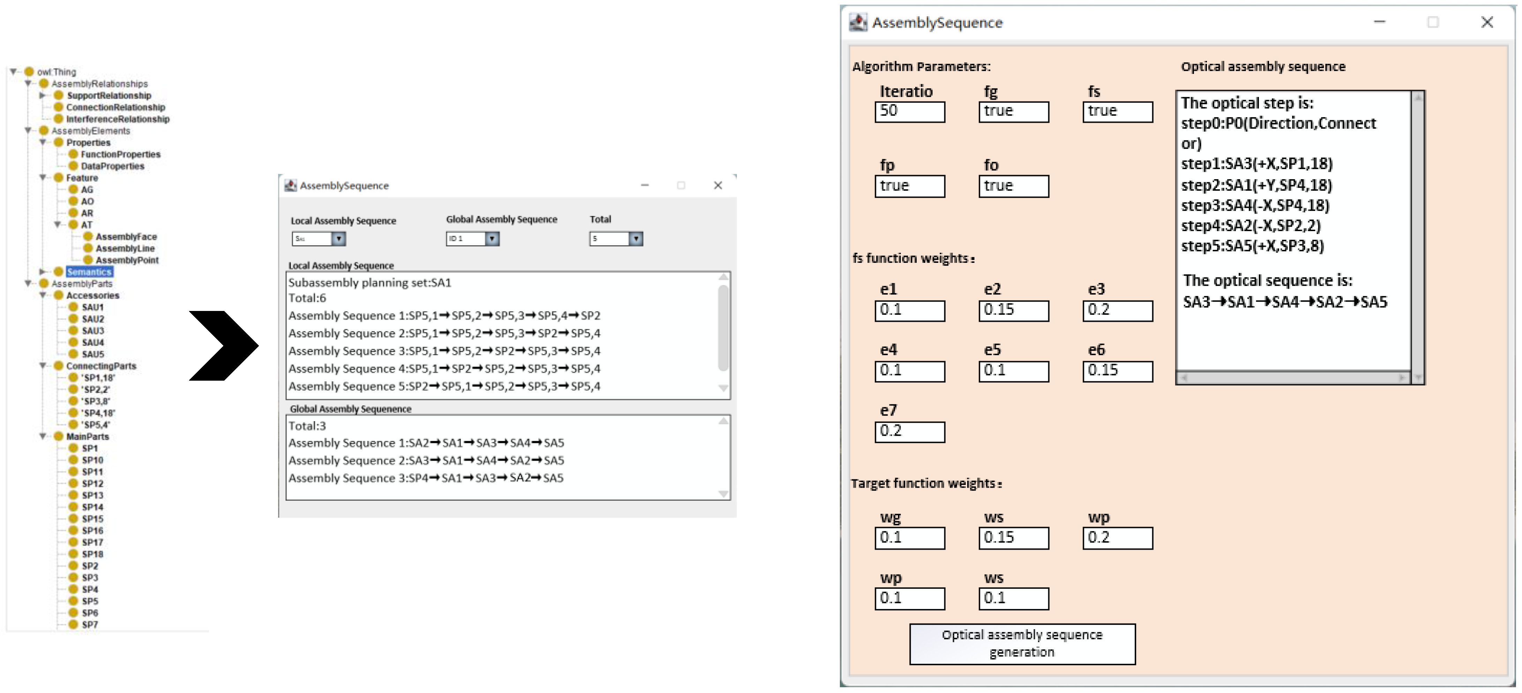Collapse the ConnectingParts tree node

pos(43,365)
